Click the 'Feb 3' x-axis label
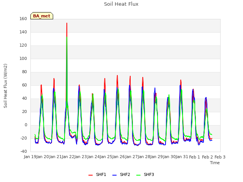This screenshot has height=182, width=243. pos(220,157)
